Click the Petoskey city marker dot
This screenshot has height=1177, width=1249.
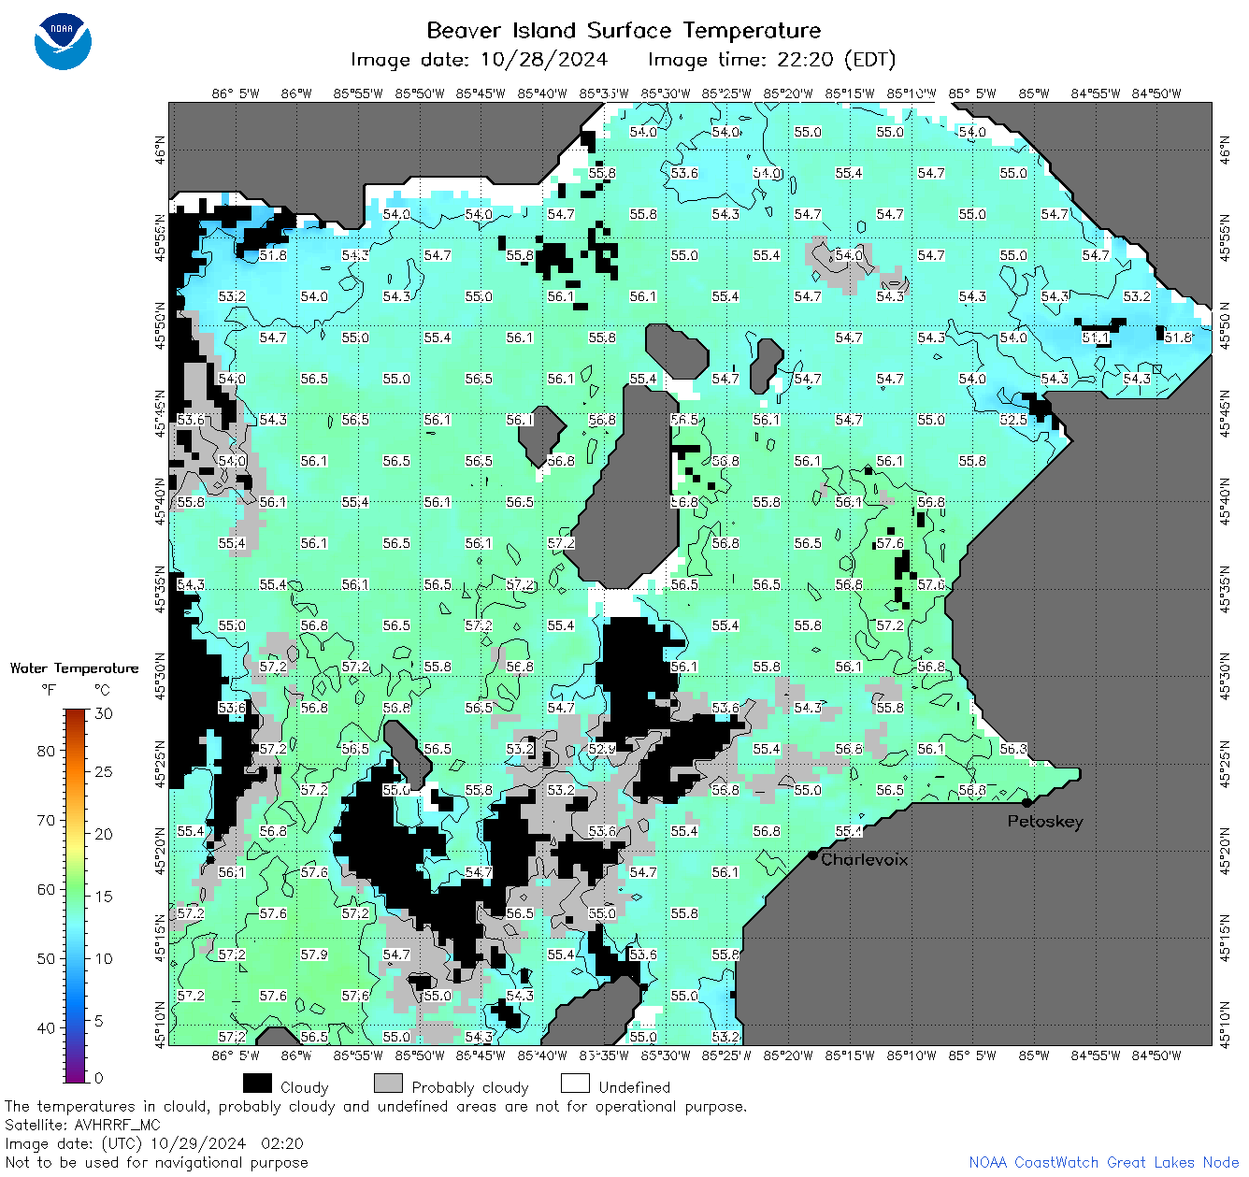1026,802
